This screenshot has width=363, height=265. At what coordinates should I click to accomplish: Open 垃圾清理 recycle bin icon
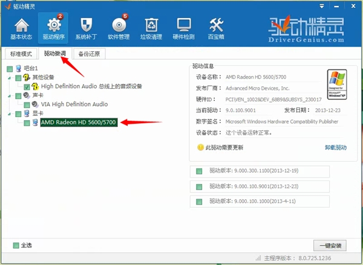[x=151, y=28]
